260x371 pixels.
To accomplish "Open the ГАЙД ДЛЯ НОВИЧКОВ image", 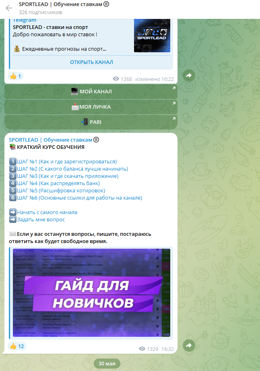I will [x=91, y=293].
